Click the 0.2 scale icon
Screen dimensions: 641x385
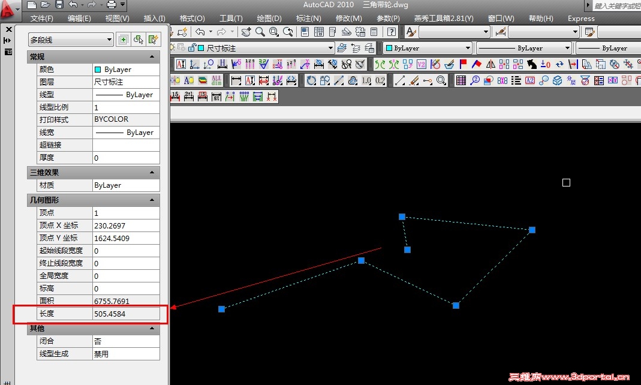pos(380,80)
